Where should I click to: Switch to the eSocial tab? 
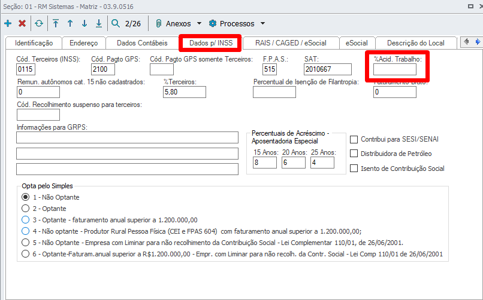pyautogui.click(x=357, y=43)
